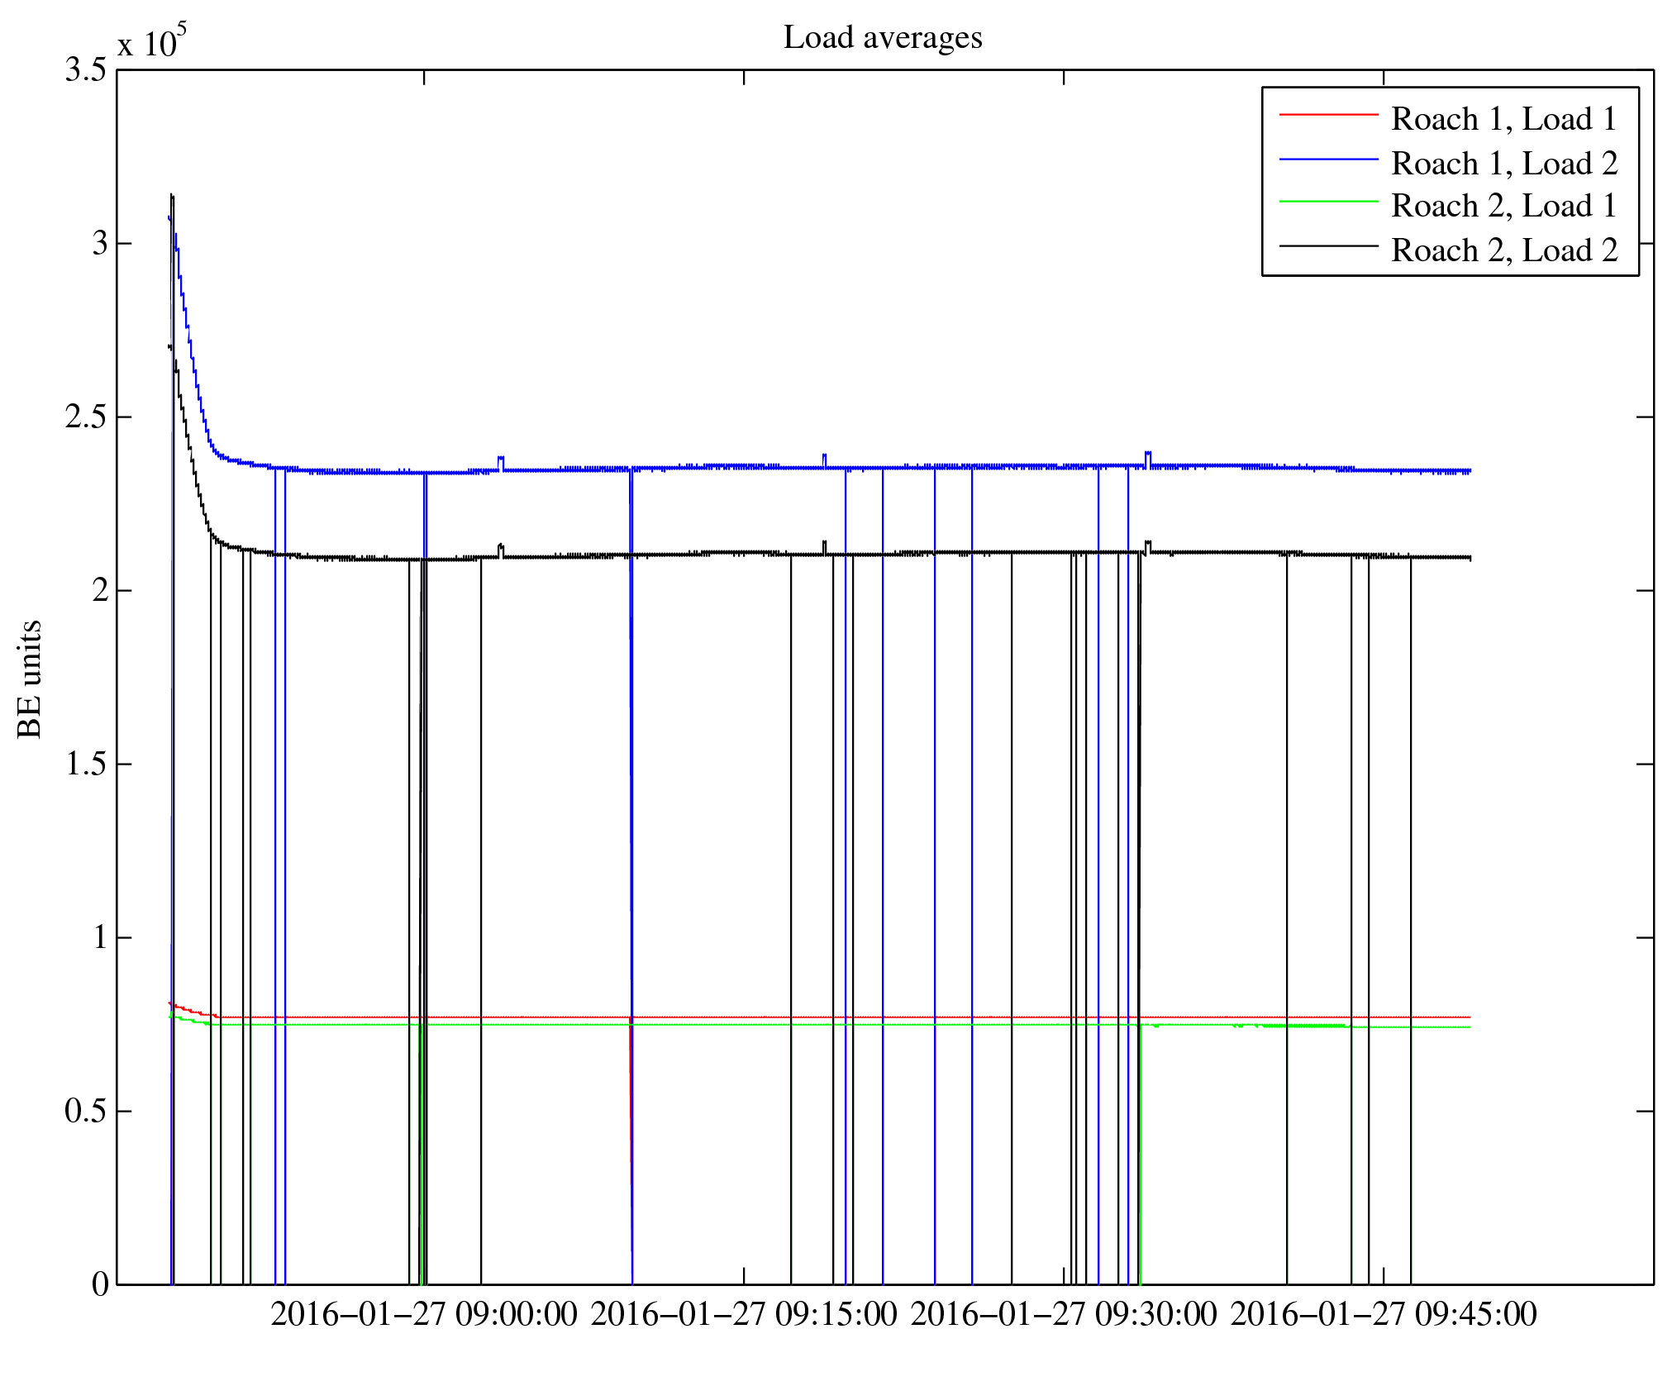
Task: Click the 'Roach 2, Load 1' legend text
Action: click(1503, 206)
